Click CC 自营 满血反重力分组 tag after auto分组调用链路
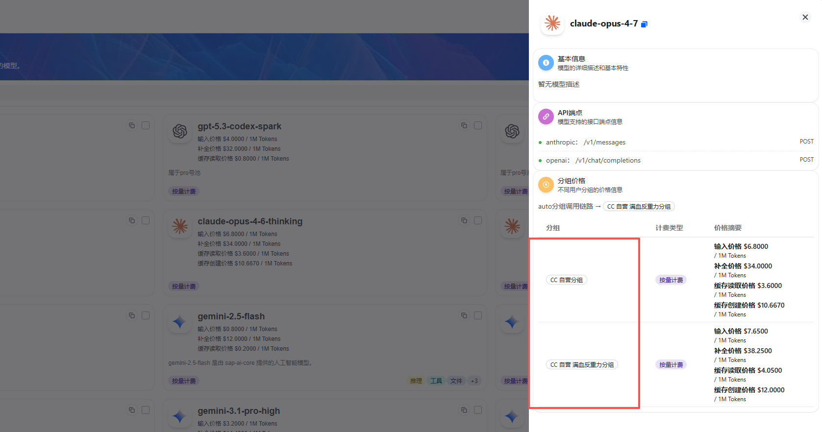Image resolution: width=822 pixels, height=432 pixels. pos(639,207)
